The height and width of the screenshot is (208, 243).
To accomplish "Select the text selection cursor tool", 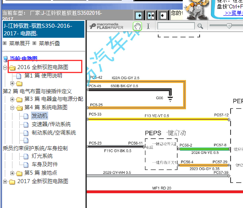I will [148, 26].
